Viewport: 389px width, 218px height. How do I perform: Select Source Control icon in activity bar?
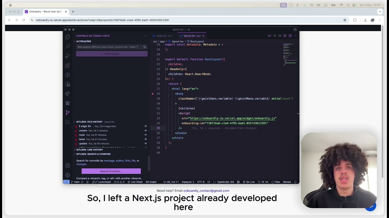point(67,112)
